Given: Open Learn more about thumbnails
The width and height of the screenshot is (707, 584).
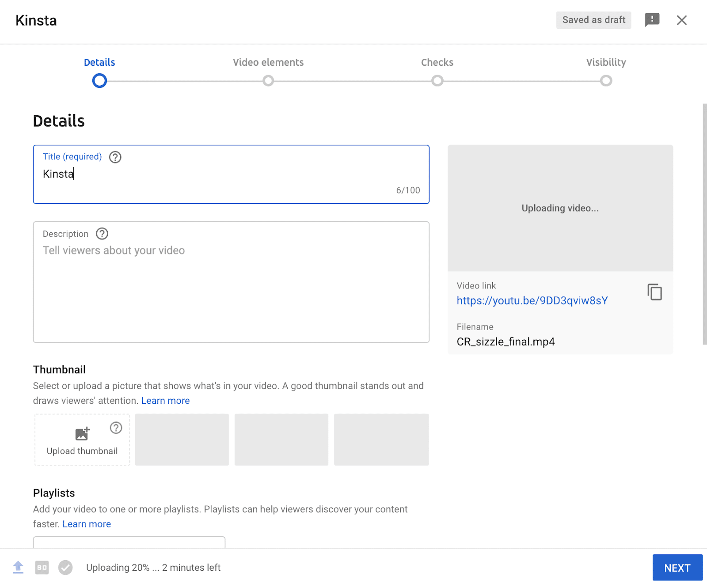Looking at the screenshot, I should coord(165,400).
